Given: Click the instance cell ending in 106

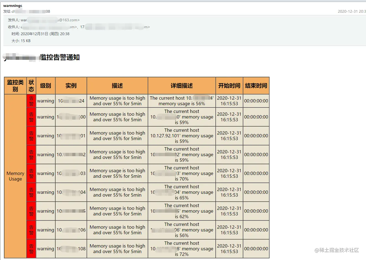Looking at the screenshot, I should coord(71,230).
